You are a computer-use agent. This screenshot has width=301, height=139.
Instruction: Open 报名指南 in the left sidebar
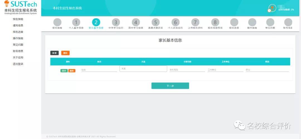coord(18,19)
